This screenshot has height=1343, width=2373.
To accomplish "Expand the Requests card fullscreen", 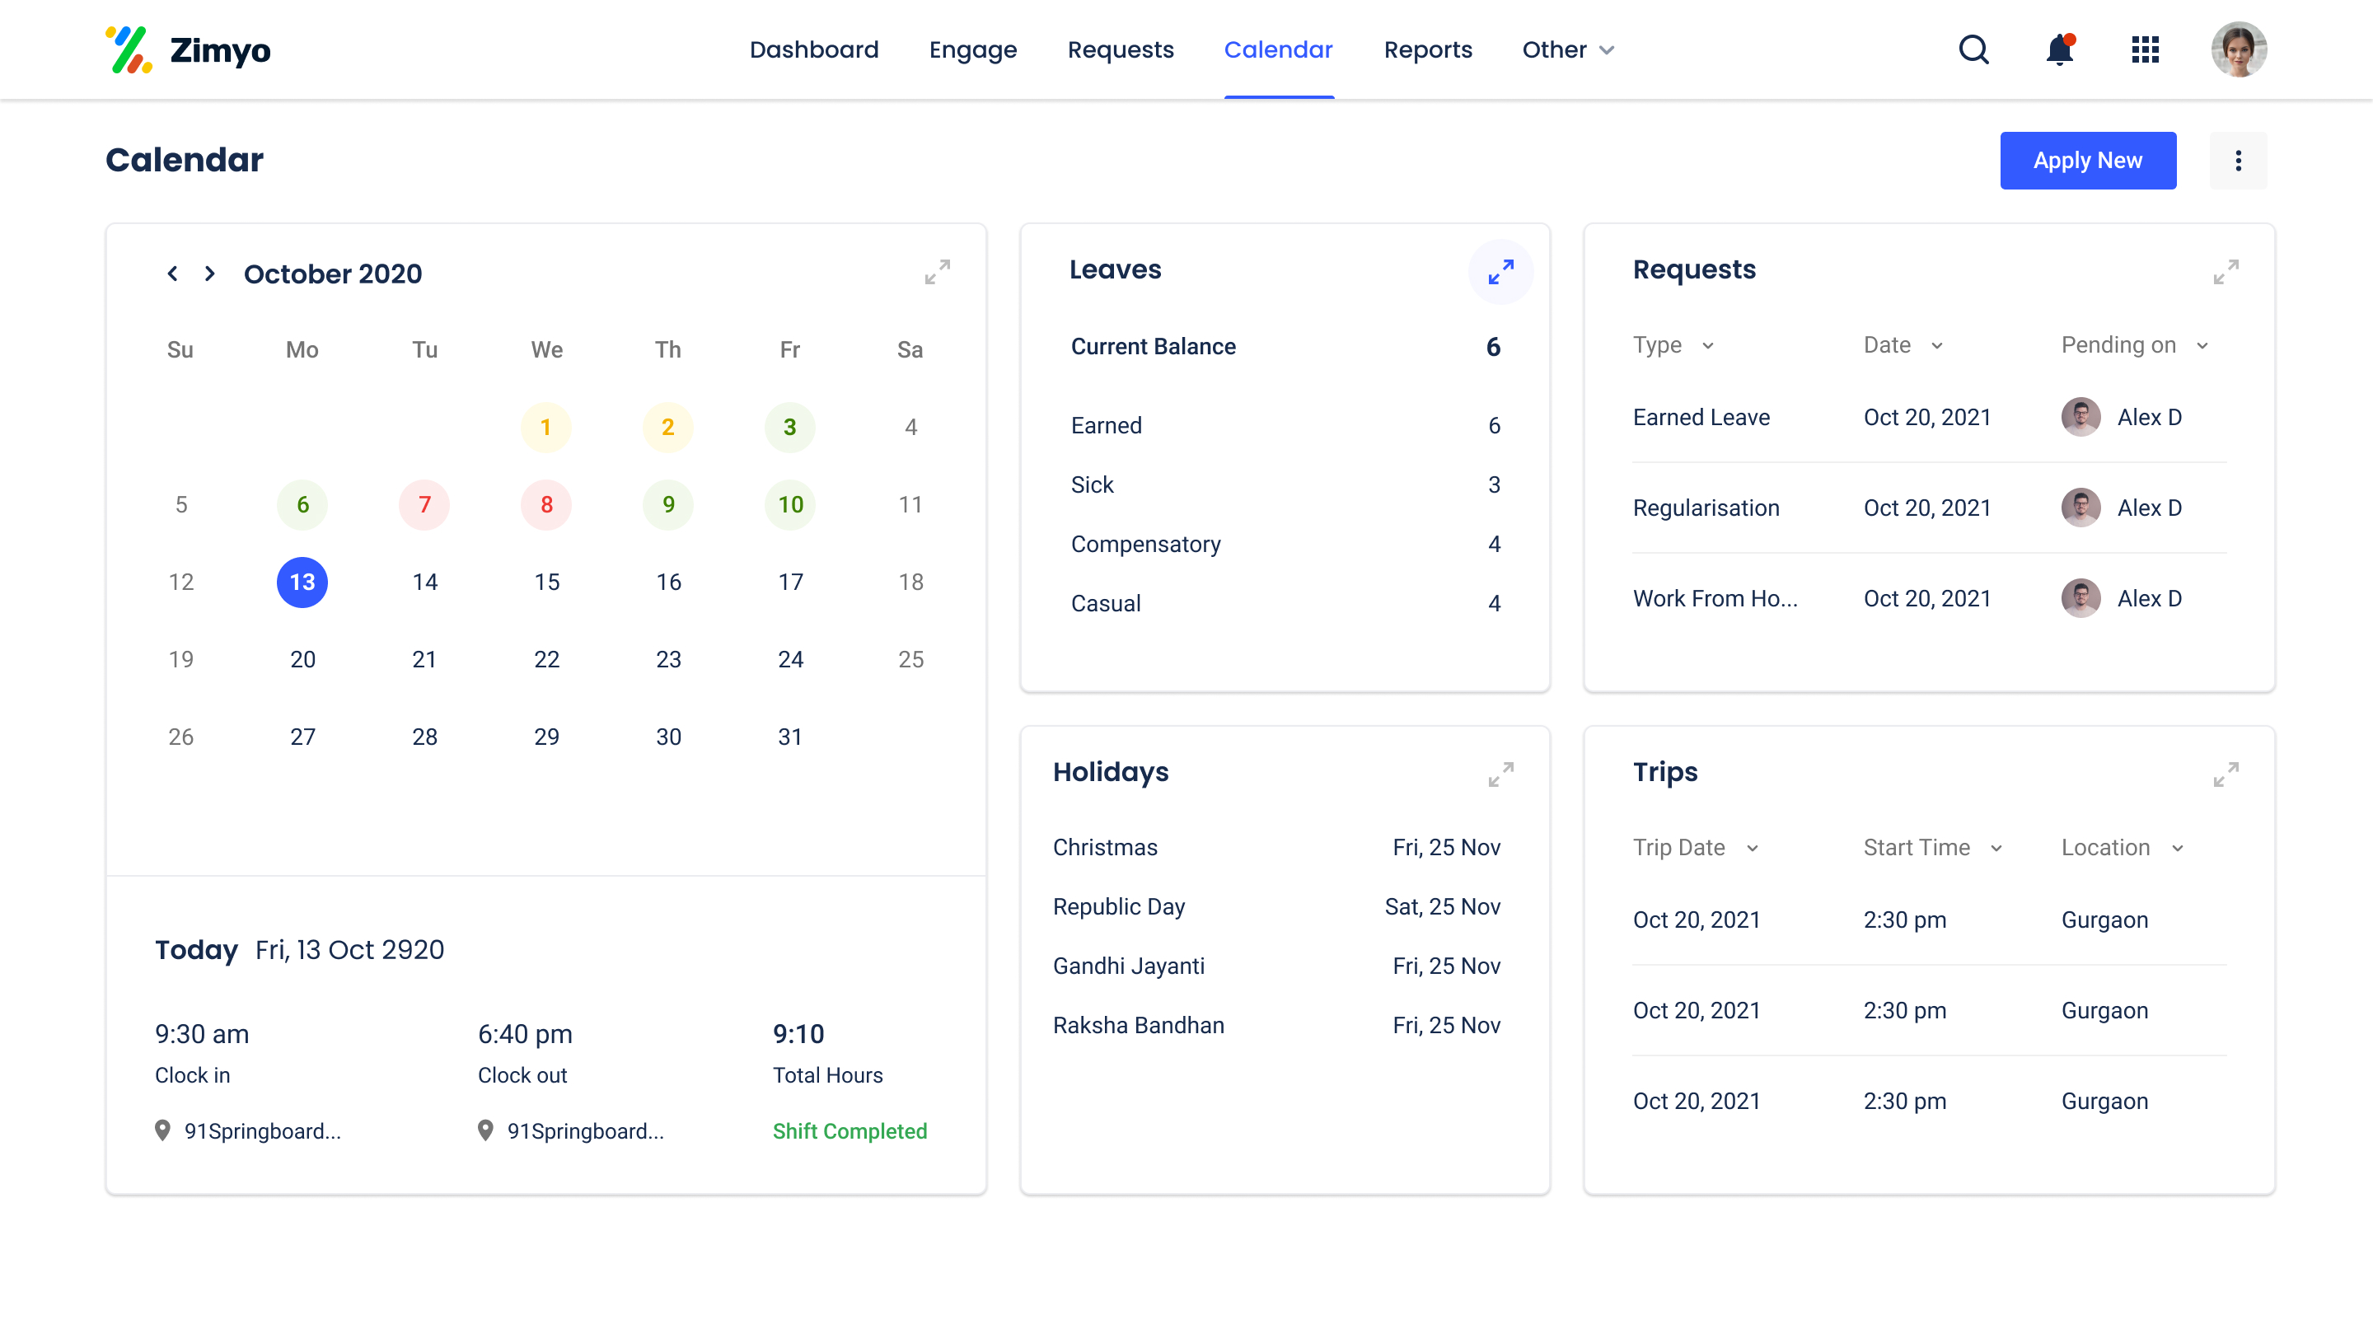I will point(2226,272).
